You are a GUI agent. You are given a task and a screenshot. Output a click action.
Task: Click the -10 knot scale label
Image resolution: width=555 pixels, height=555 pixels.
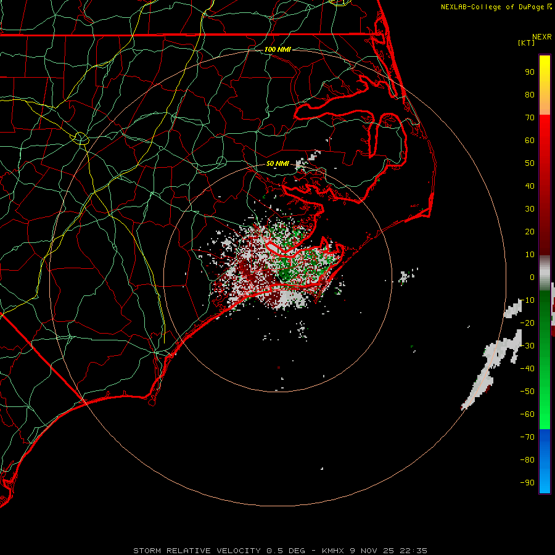click(527, 300)
